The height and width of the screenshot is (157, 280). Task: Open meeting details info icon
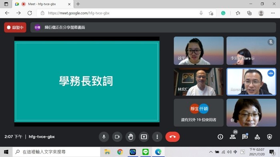pos(220,137)
